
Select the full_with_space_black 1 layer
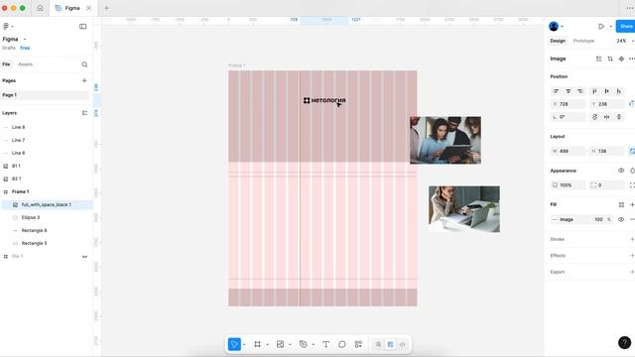[47, 205]
